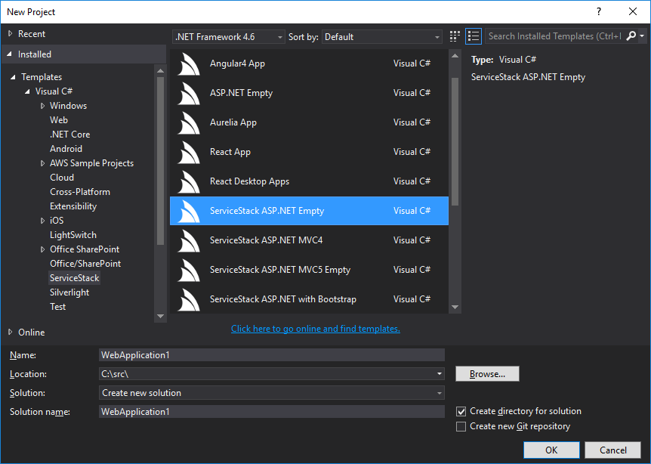This screenshot has height=464, width=651.
Task: Enable Create new Git repository checkbox
Action: (461, 427)
